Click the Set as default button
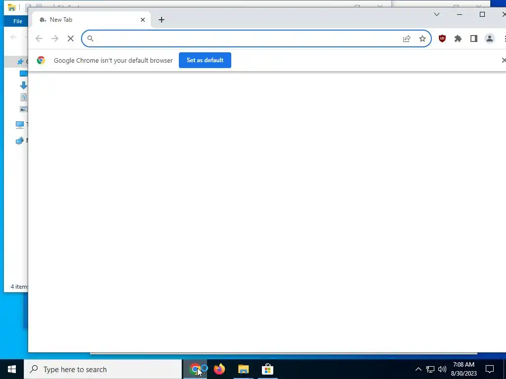 coord(205,60)
